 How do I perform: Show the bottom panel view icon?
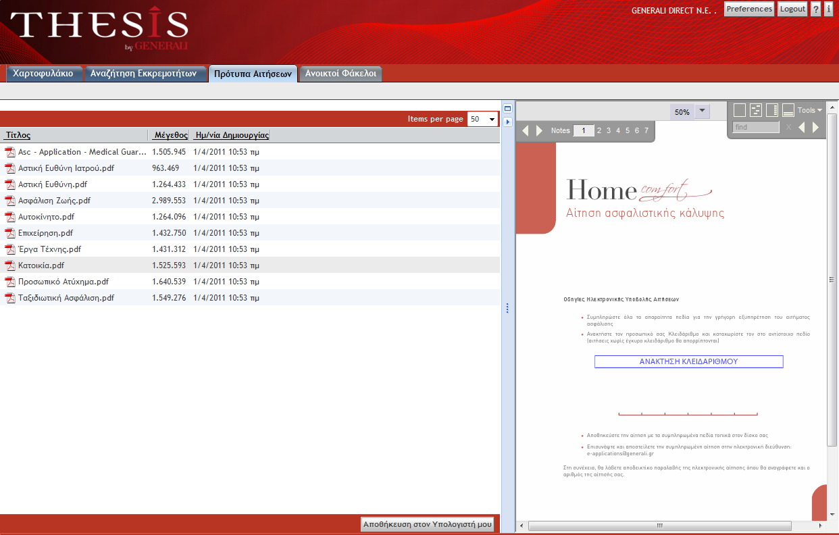(x=788, y=110)
